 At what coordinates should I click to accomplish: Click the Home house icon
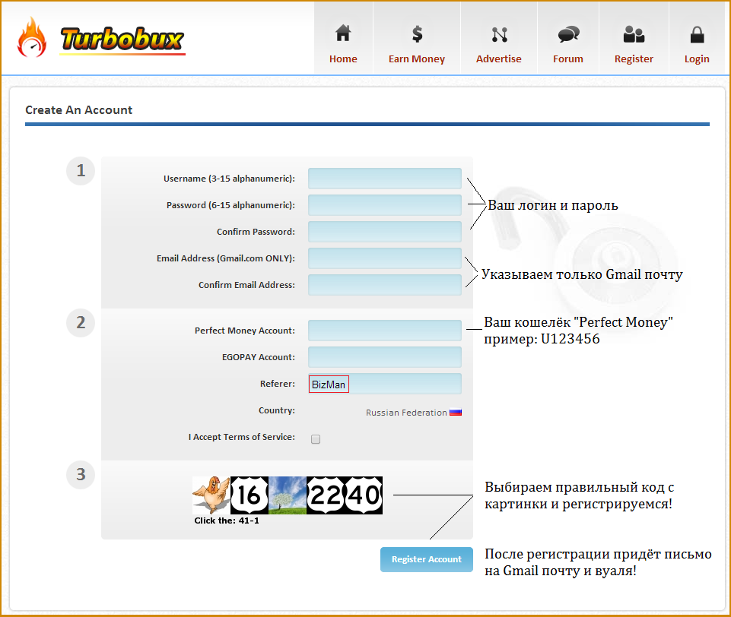[343, 33]
